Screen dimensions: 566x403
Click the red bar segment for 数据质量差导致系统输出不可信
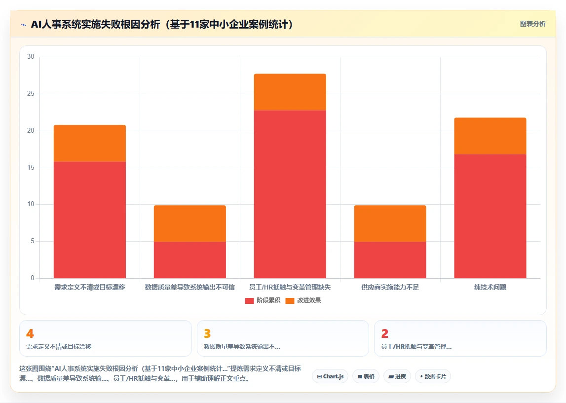click(190, 260)
